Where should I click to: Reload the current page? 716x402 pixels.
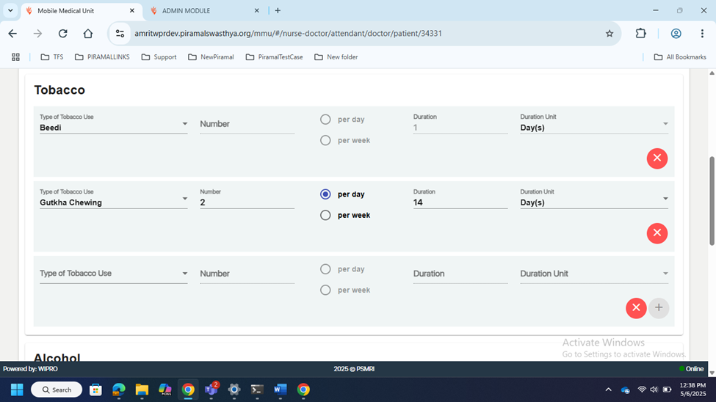point(63,33)
